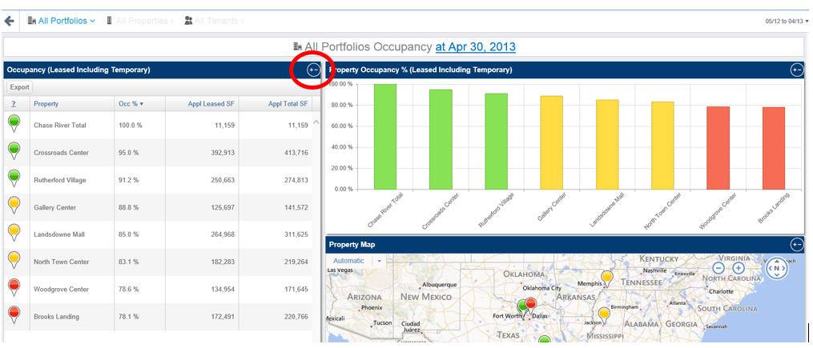Viewport: 813px width, 348px height.
Task: Click the Export button
Action: tap(20, 87)
